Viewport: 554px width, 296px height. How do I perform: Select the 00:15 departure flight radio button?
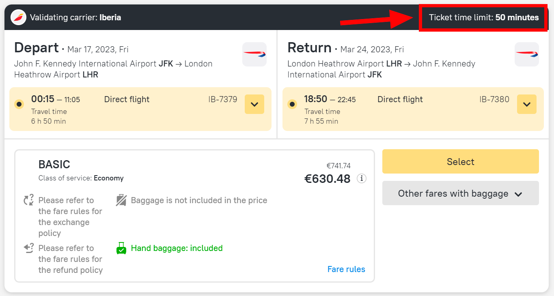pyautogui.click(x=19, y=104)
